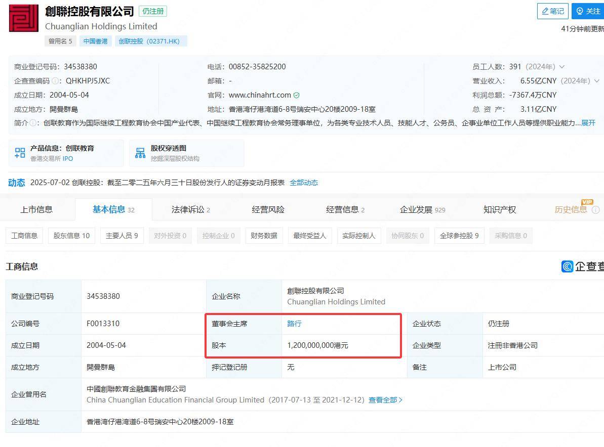The width and height of the screenshot is (604, 447).
Task: Click the info icon beside 历史信息
Action: pyautogui.click(x=595, y=210)
